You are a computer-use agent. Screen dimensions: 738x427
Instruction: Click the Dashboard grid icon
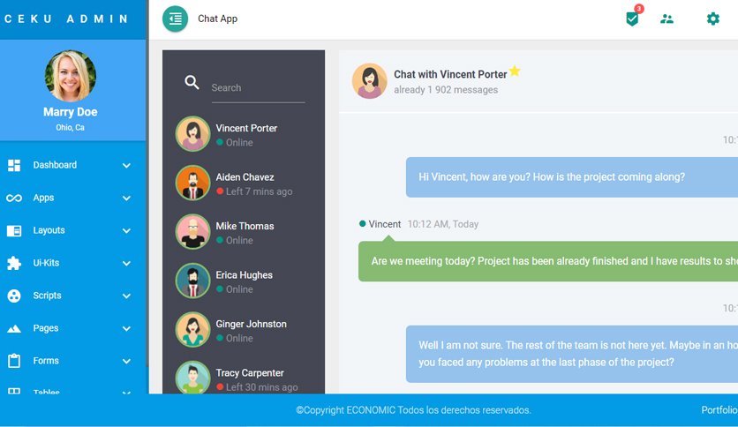(14, 165)
